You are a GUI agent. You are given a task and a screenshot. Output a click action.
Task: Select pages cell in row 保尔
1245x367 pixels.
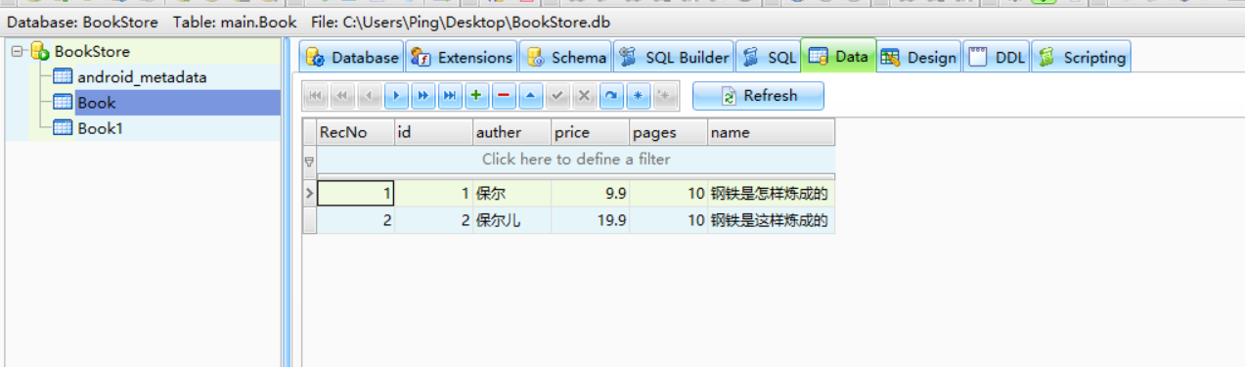pos(669,194)
